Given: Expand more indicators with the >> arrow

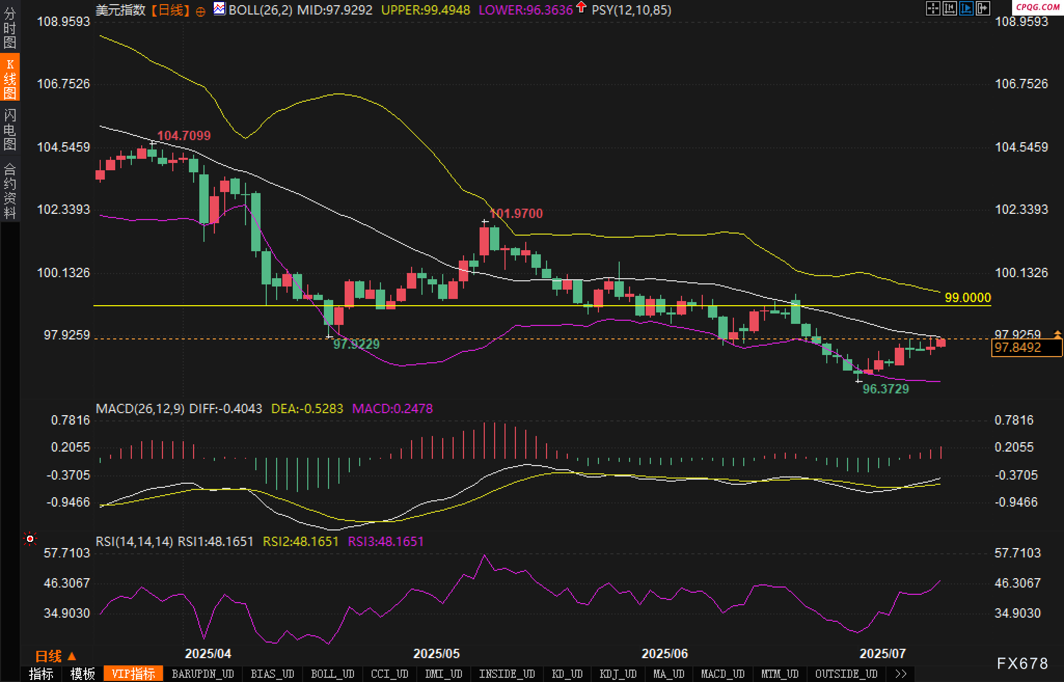Looking at the screenshot, I should tap(901, 674).
